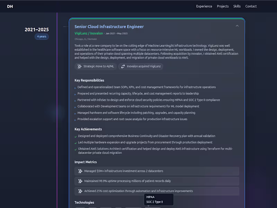Click the bullet arrow beside Development teams responsibility

(x=75, y=107)
